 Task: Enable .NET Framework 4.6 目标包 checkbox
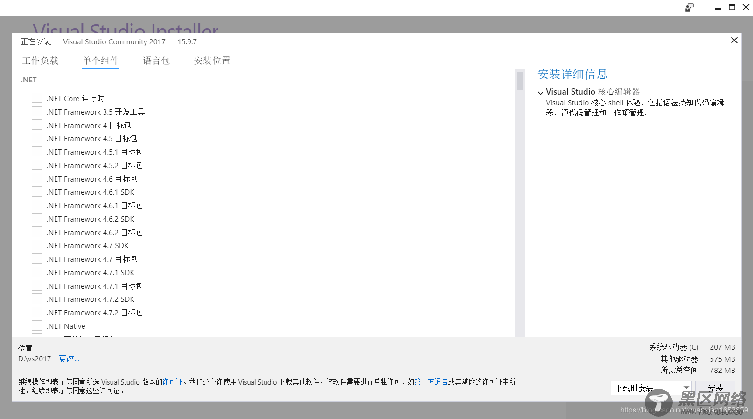37,178
